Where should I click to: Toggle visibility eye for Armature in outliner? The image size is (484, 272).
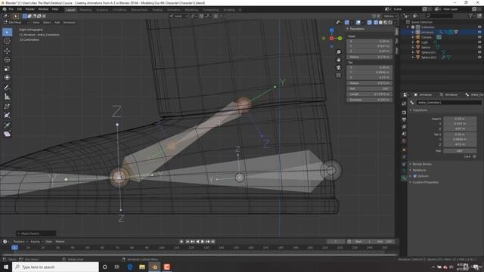[x=479, y=32]
